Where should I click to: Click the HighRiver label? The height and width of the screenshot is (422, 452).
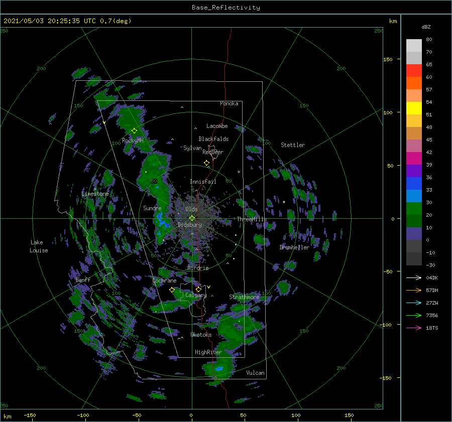coord(208,352)
